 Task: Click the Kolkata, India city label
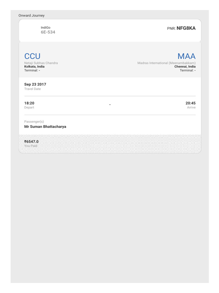(35, 66)
